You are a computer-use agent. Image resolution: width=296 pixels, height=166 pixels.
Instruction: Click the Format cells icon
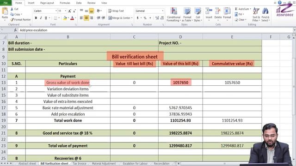[x=227, y=11]
